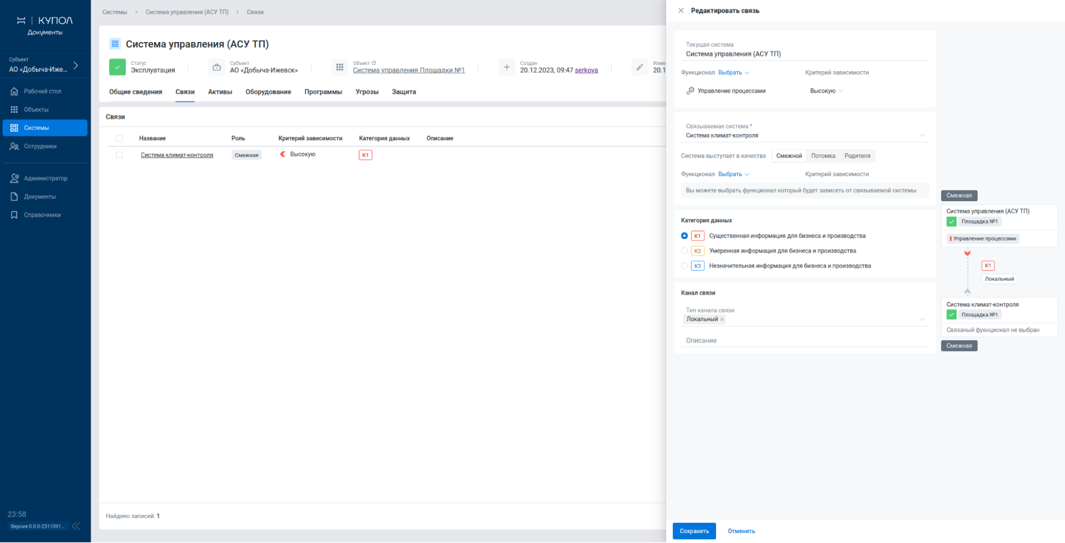Open Система климат-контроля link in table
Image resolution: width=1065 pixels, height=543 pixels.
[177, 155]
